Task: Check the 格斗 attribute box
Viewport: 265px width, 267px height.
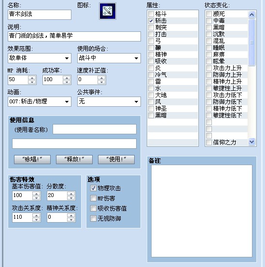Action: click(151, 14)
